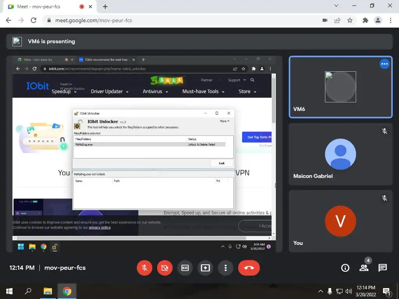Unmute microphone in Meet controls
399x299 pixels.
pos(144,268)
